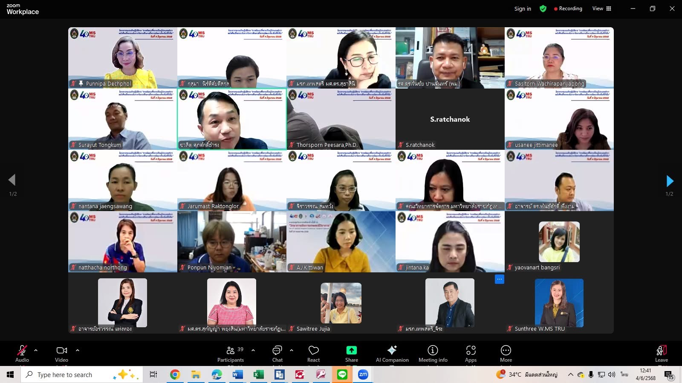Click the green Share screen button

(x=351, y=353)
